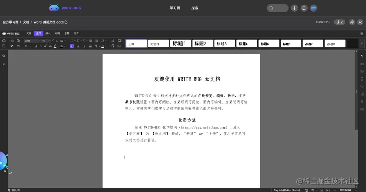Switch to the 布局 tab
The width and height of the screenshot is (366, 192).
click(x=58, y=33)
